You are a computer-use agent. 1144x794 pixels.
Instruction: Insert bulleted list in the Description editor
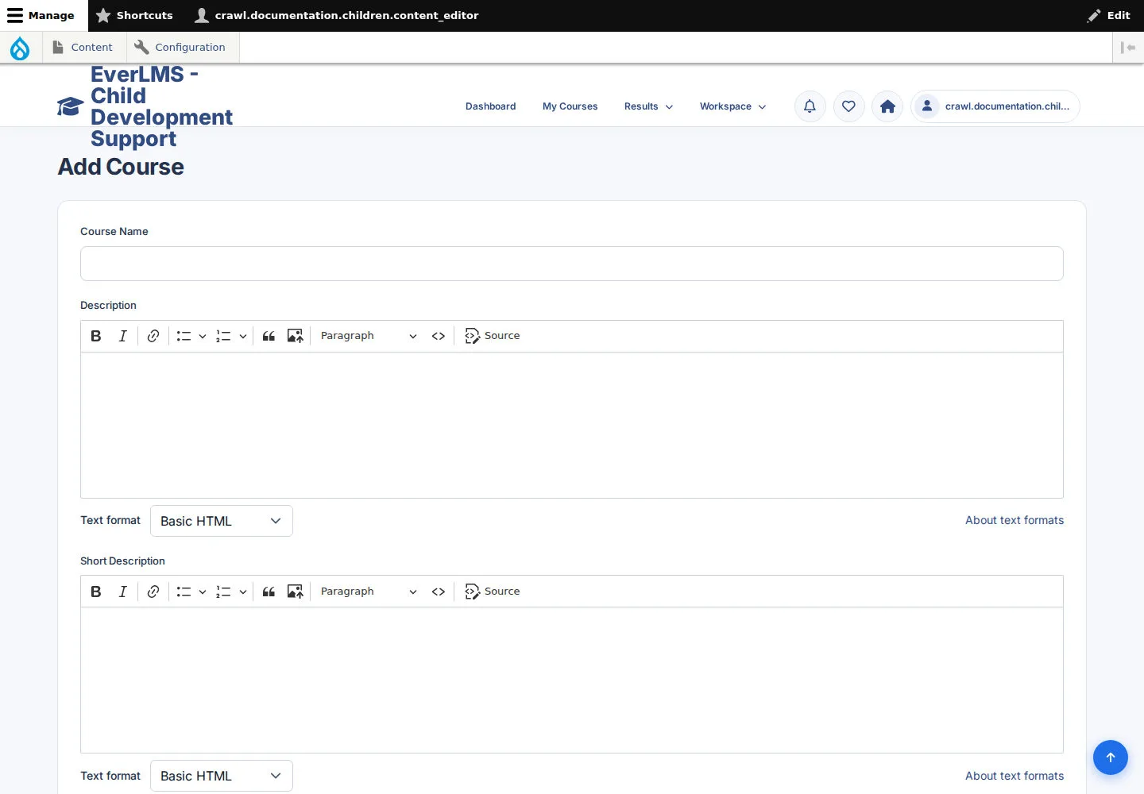coord(184,336)
